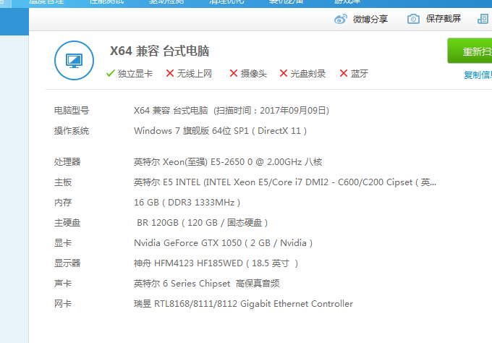The width and height of the screenshot is (492, 343).
Task: Click the red X beside 蓝牙
Action: [344, 73]
